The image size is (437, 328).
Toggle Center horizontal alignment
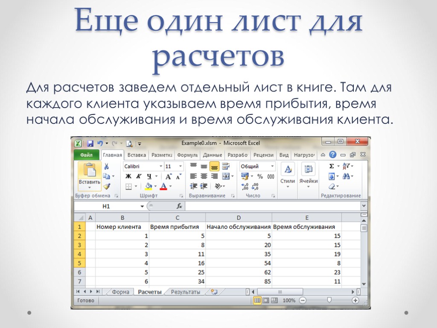[x=204, y=176]
